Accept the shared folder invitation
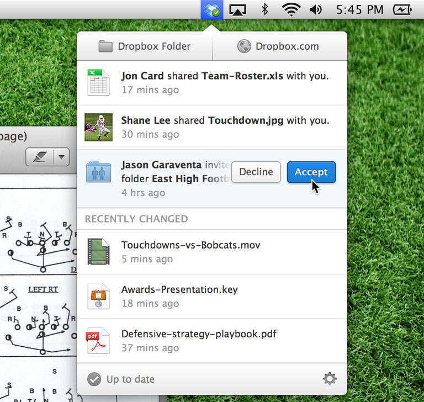Image resolution: width=424 pixels, height=402 pixels. 311,172
